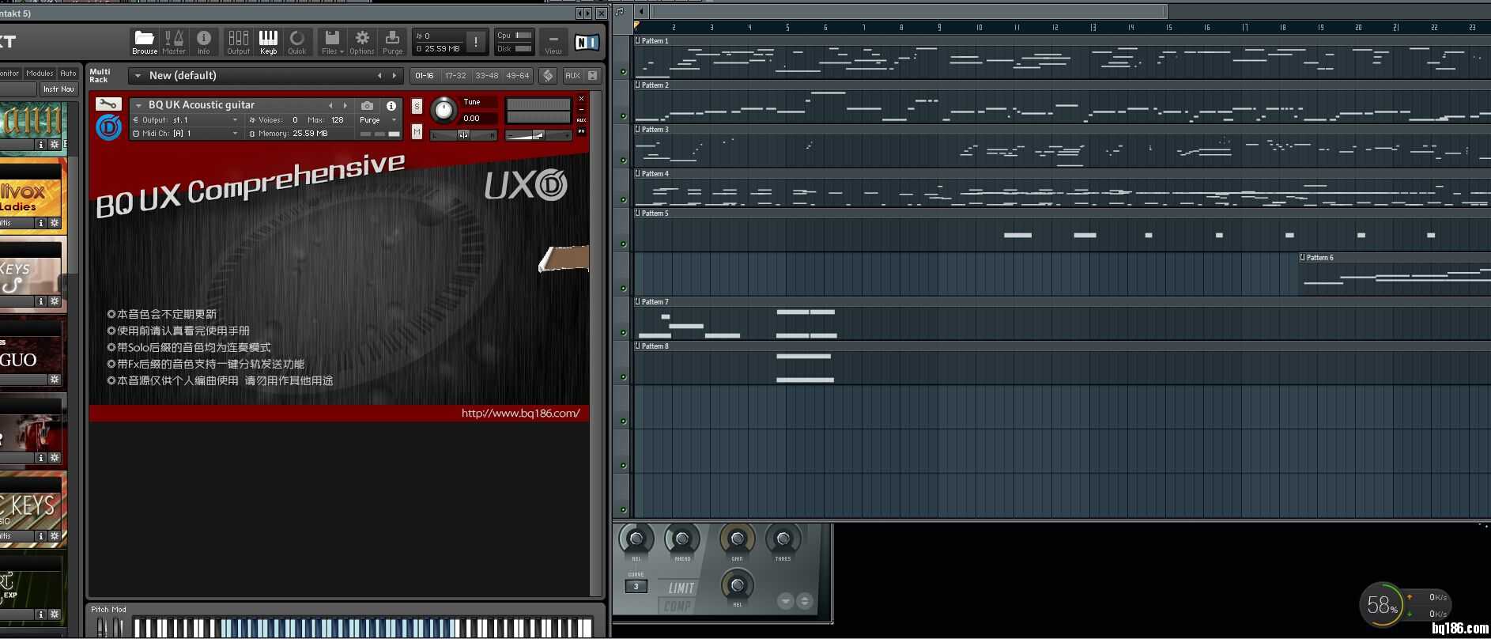Click the CURVE value box showing 3
The height and width of the screenshot is (639, 1491).
coord(636,587)
